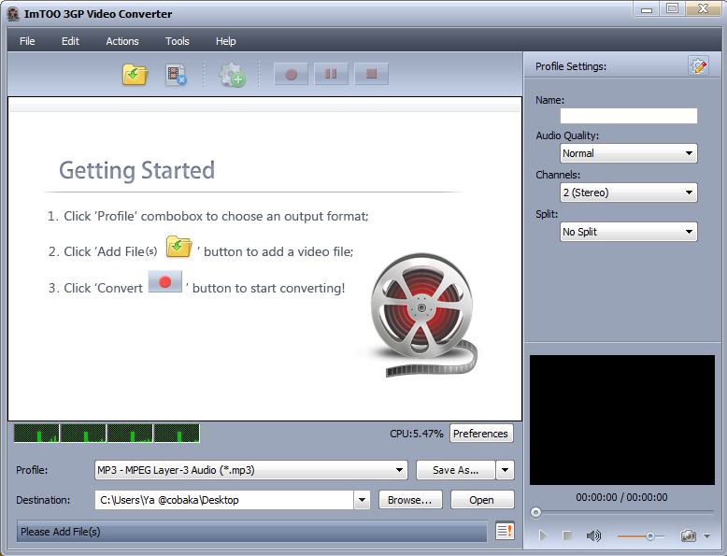Click the Profile Settings edit pencil icon
The image size is (727, 556).
[x=698, y=65]
